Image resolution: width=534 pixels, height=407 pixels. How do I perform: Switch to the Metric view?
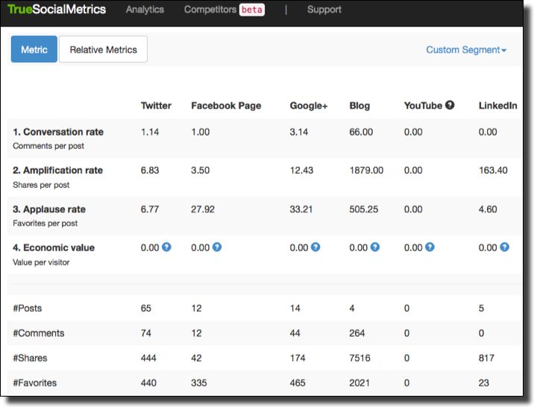(34, 50)
